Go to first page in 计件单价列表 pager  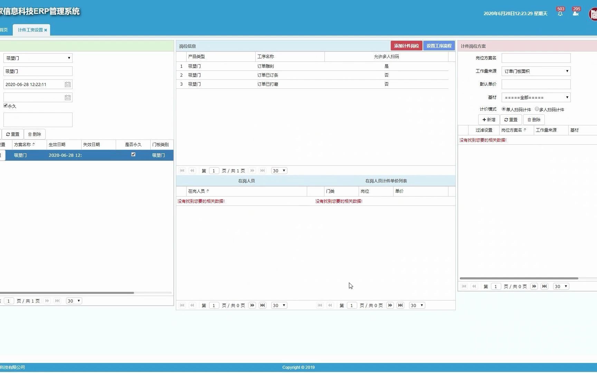[x=320, y=305]
